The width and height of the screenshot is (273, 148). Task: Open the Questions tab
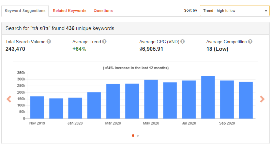coord(103,11)
